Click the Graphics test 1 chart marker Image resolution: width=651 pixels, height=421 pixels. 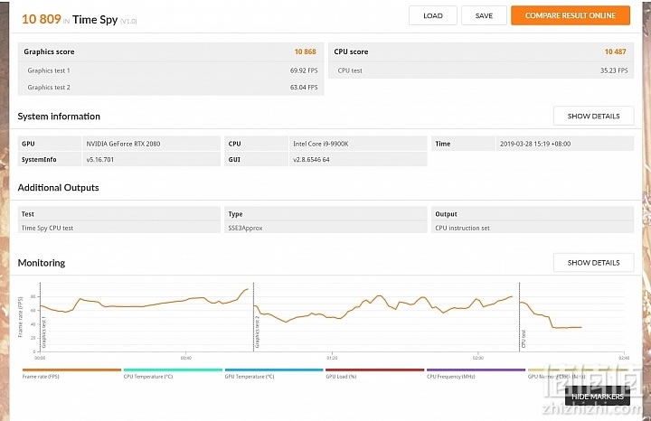(x=44, y=332)
